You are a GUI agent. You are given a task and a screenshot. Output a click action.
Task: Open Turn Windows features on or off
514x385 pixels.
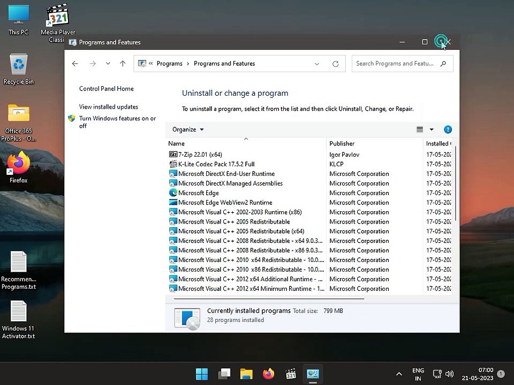point(117,122)
